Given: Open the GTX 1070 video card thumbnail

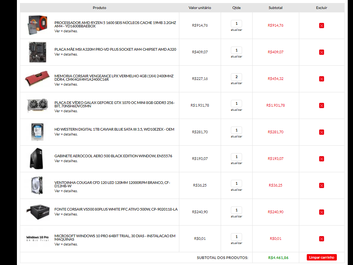Looking at the screenshot, I should [x=38, y=105].
